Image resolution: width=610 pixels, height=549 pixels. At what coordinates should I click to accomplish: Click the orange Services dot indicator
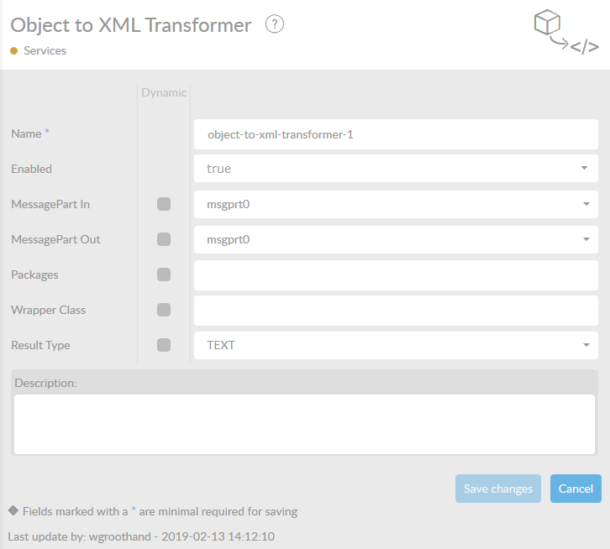click(x=14, y=50)
